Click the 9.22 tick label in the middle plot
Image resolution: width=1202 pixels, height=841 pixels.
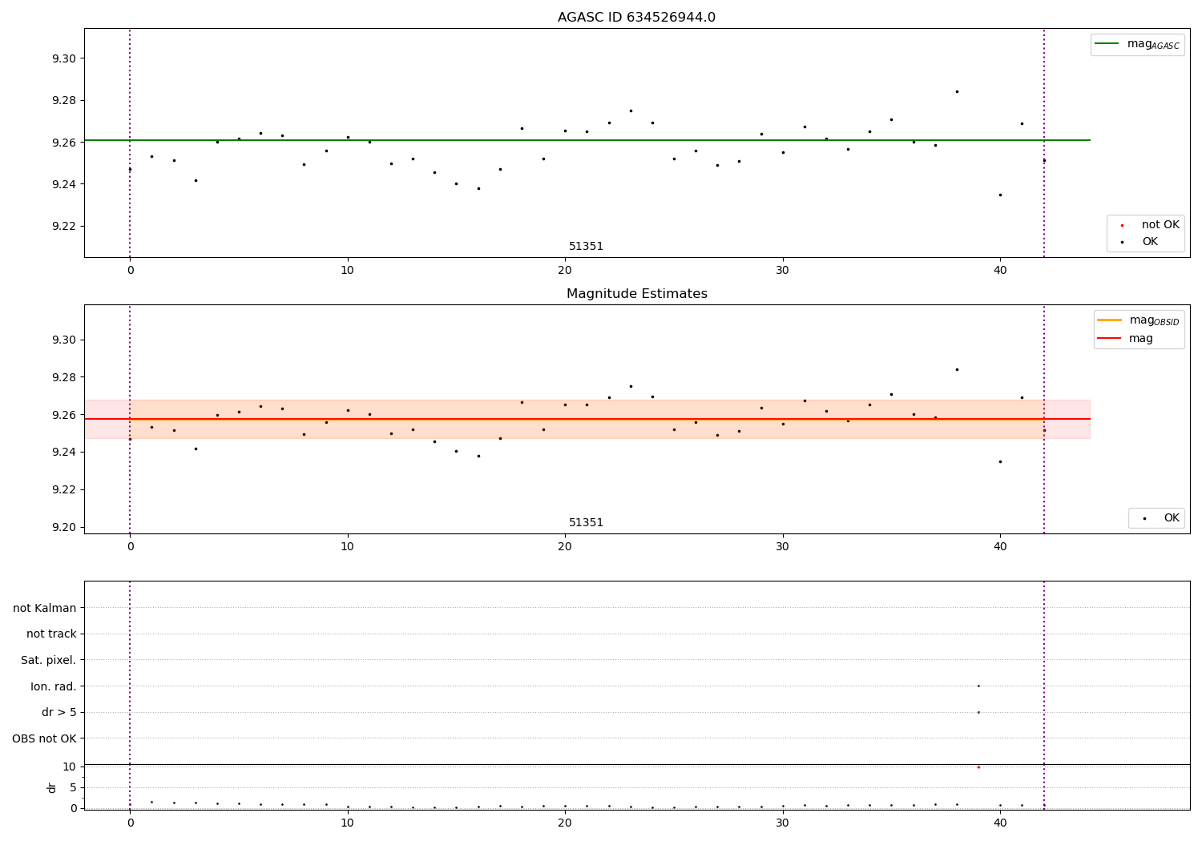(64, 489)
